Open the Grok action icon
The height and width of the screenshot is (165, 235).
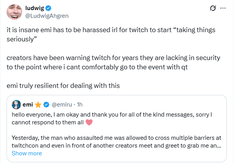[x=213, y=8]
